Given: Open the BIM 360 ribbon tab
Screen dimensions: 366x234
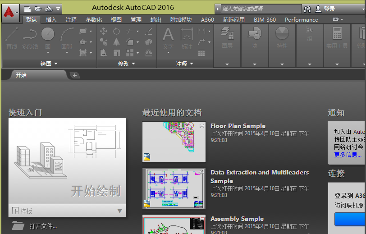Looking at the screenshot, I should [265, 20].
